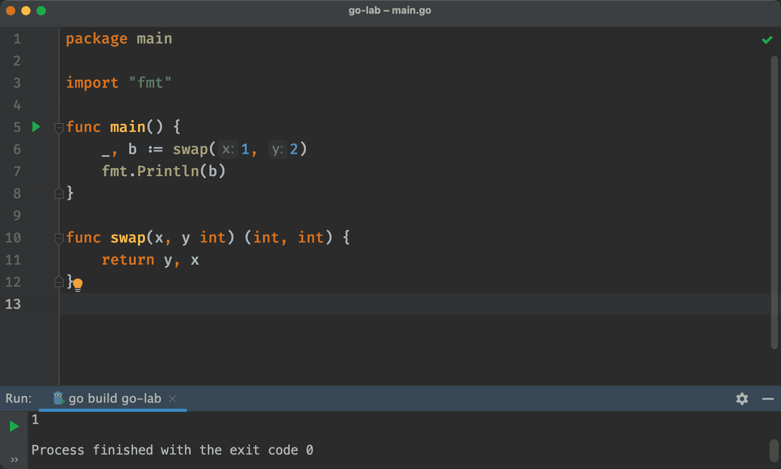Collapse the main function fold marker
Image resolution: width=781 pixels, height=469 pixels.
click(x=59, y=128)
